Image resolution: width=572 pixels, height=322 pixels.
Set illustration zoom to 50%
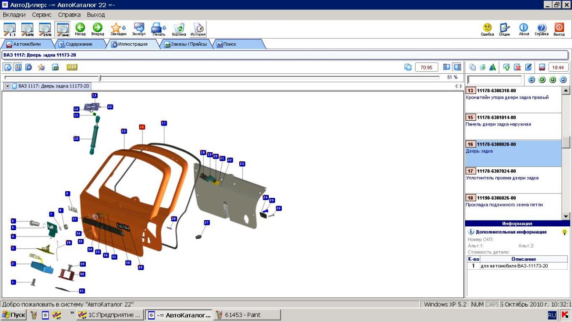coord(27,29)
